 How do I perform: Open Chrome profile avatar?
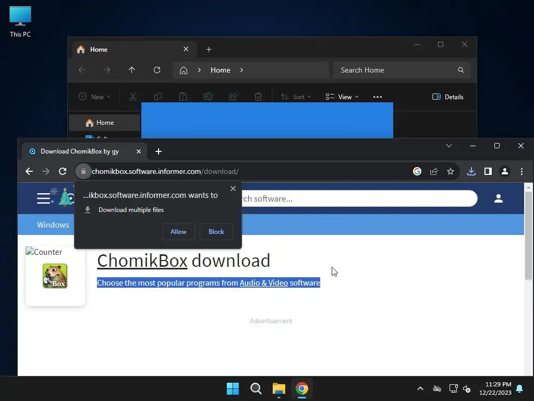point(505,171)
